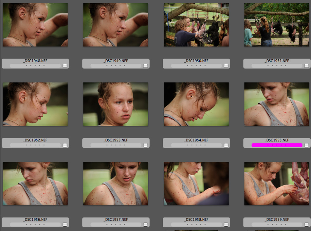Click the magenta color class bar of _DSC1955.NEF
This screenshot has width=311, height=231.
277,145
